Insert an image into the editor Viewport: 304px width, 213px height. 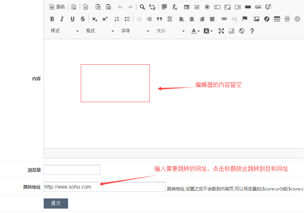[257, 19]
